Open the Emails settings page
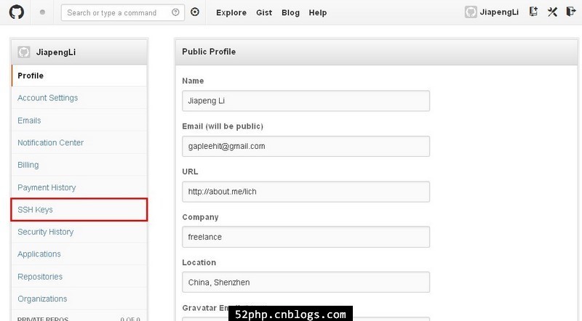The image size is (582, 321). [x=79, y=121]
